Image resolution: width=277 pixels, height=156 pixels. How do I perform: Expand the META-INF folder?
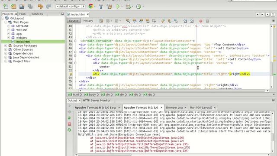[9, 26]
